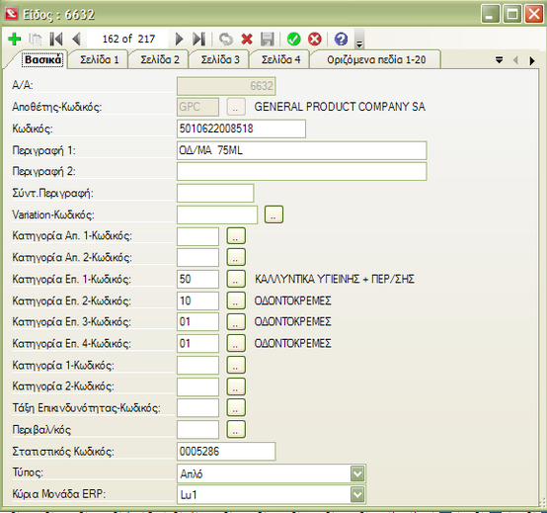Expand the Τύπος dropdown showing Απλό

357,473
